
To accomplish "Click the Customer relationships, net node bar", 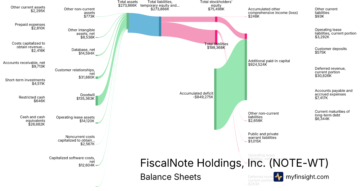I will point(97,78).
